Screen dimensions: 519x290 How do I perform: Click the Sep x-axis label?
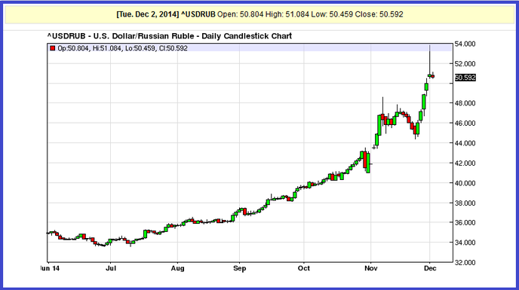pyautogui.click(x=239, y=268)
